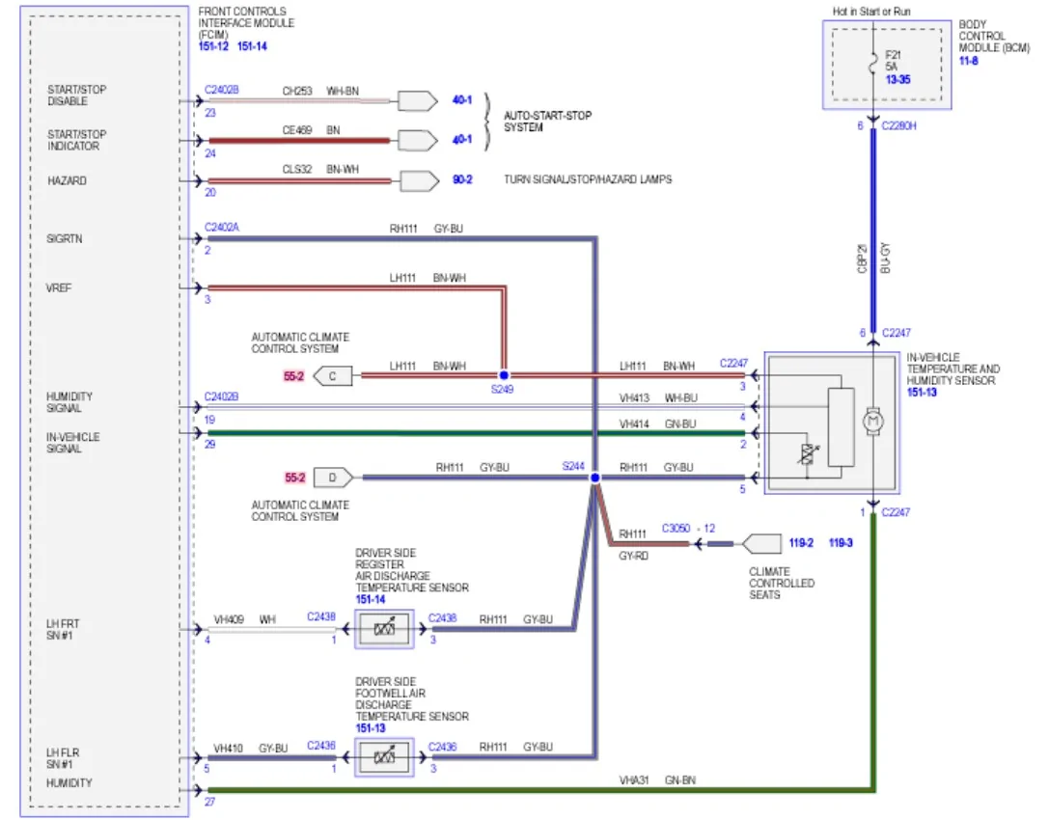Click the C2280H connector label

tap(899, 125)
